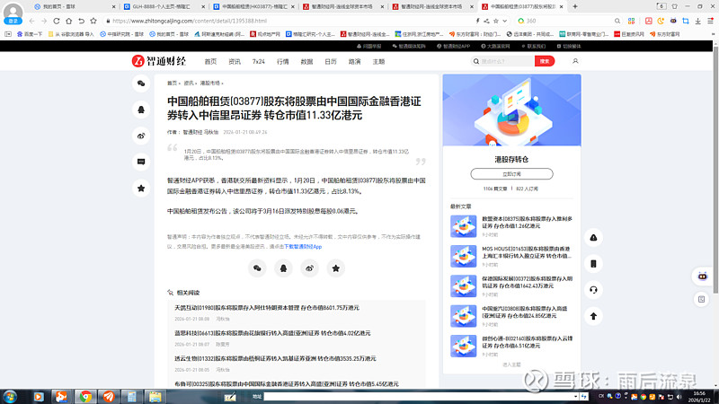This screenshot has height=404, width=719.
Task: Share via Weibo icon in left sidebar
Action: coord(141,136)
